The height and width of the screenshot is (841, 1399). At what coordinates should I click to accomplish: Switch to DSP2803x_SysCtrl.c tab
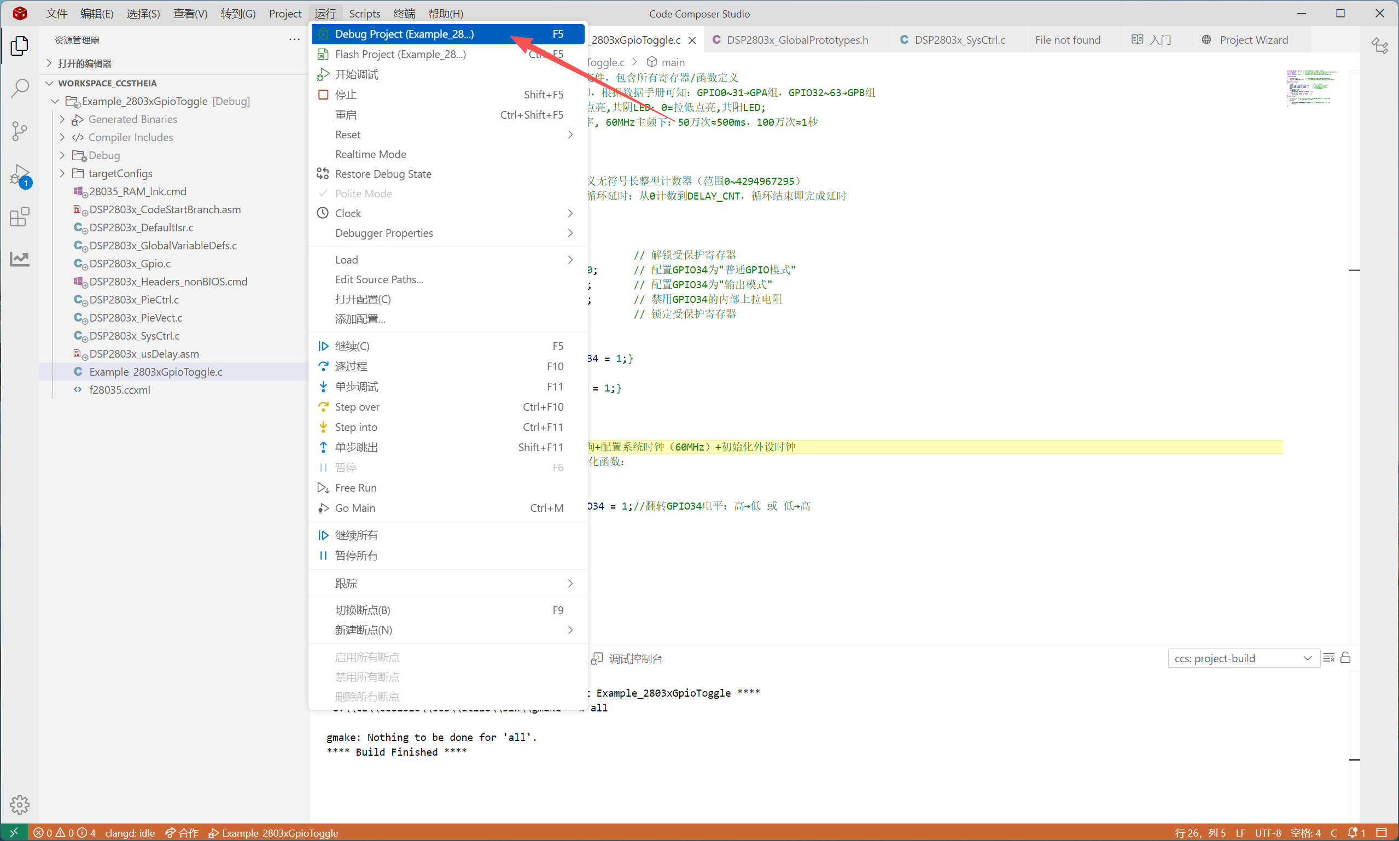(959, 40)
